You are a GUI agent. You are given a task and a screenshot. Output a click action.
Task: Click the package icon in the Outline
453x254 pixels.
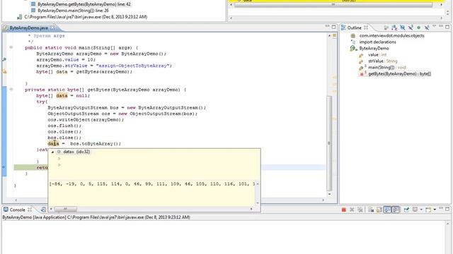click(353, 36)
